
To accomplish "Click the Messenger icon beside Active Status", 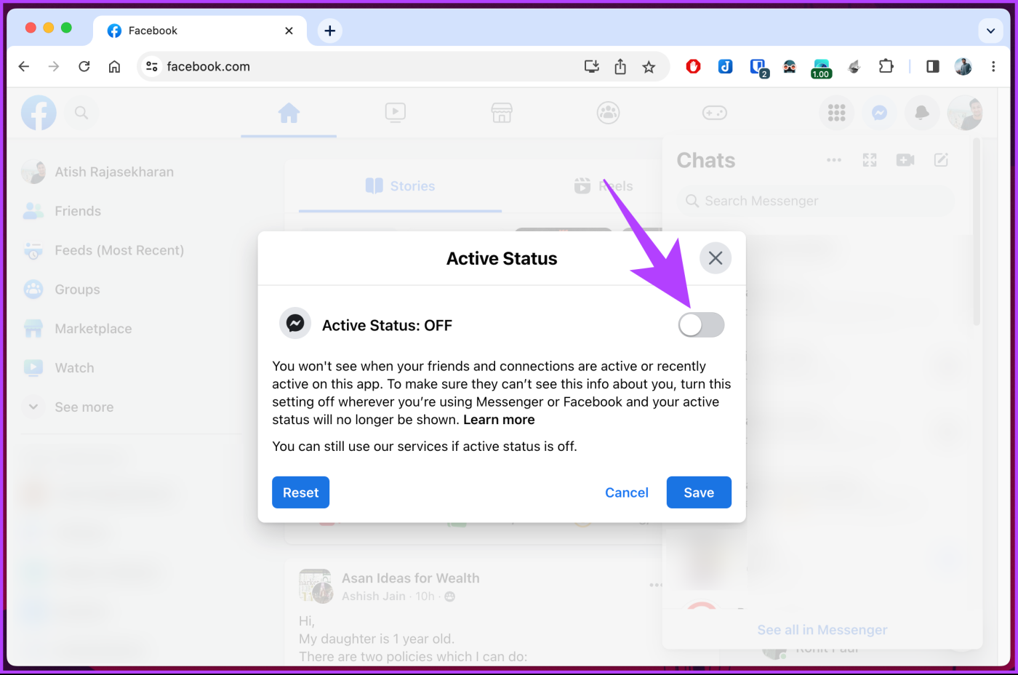I will pyautogui.click(x=295, y=324).
